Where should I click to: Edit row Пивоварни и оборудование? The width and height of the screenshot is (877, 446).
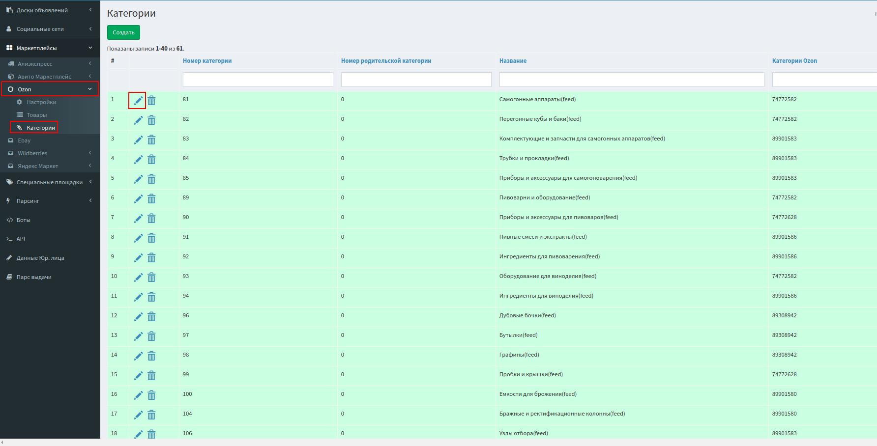pos(138,199)
